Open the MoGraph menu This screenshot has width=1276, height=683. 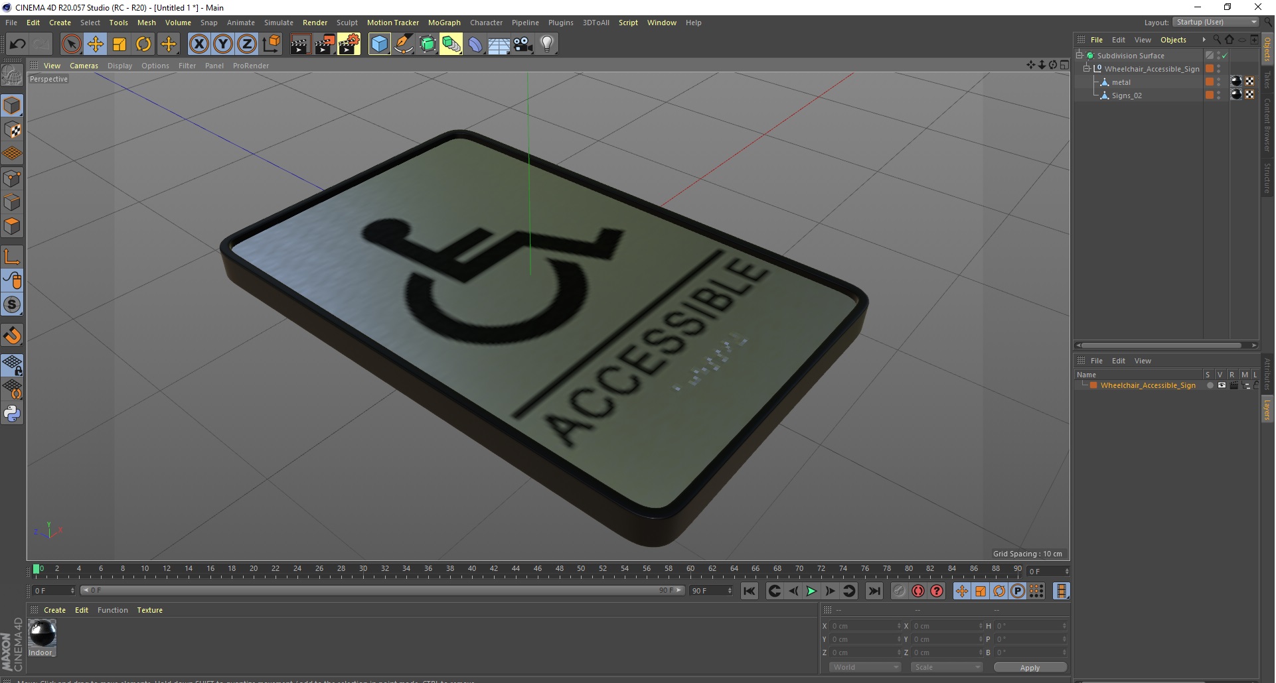point(444,23)
